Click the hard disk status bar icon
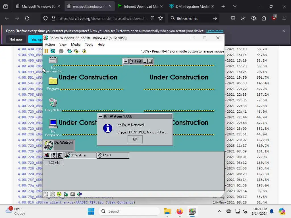 [73, 194]
